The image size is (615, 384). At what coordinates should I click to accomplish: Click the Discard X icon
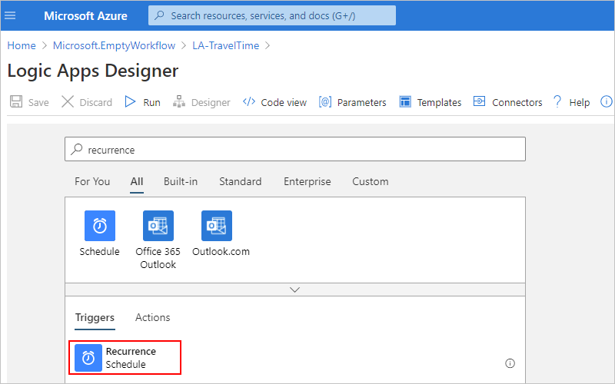click(68, 102)
